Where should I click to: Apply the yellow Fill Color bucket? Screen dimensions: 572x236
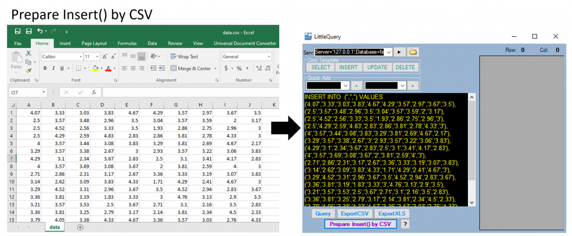(x=95, y=68)
